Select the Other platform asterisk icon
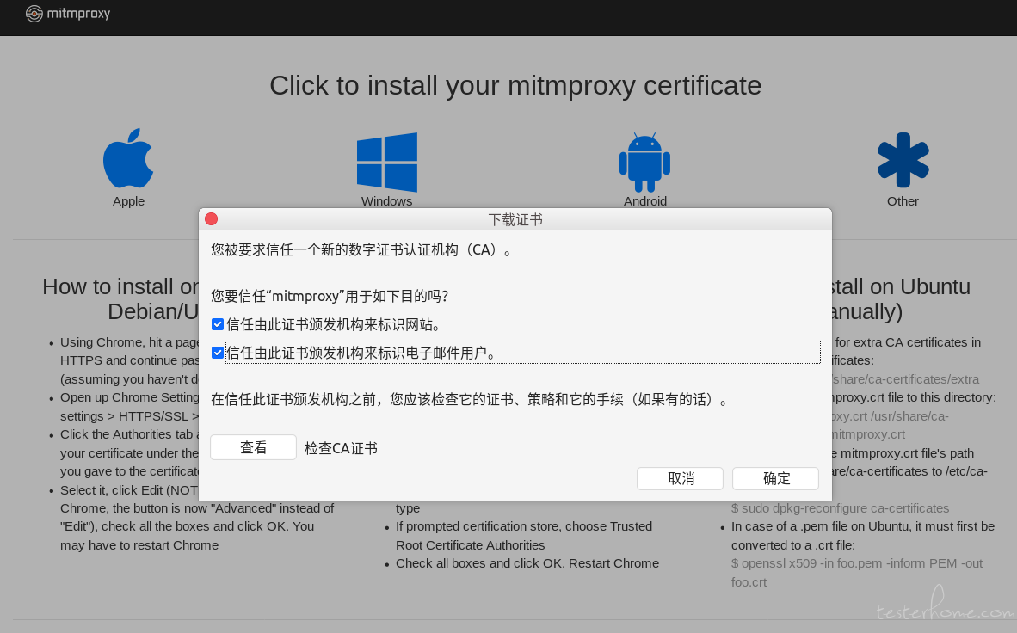This screenshot has width=1017, height=633. point(903,160)
